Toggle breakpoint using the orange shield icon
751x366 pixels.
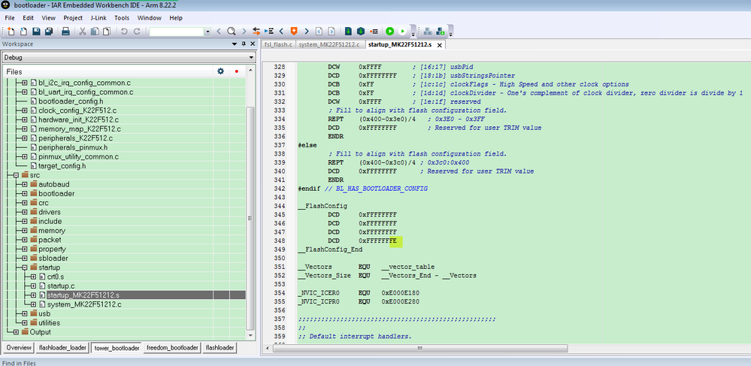[x=294, y=32]
